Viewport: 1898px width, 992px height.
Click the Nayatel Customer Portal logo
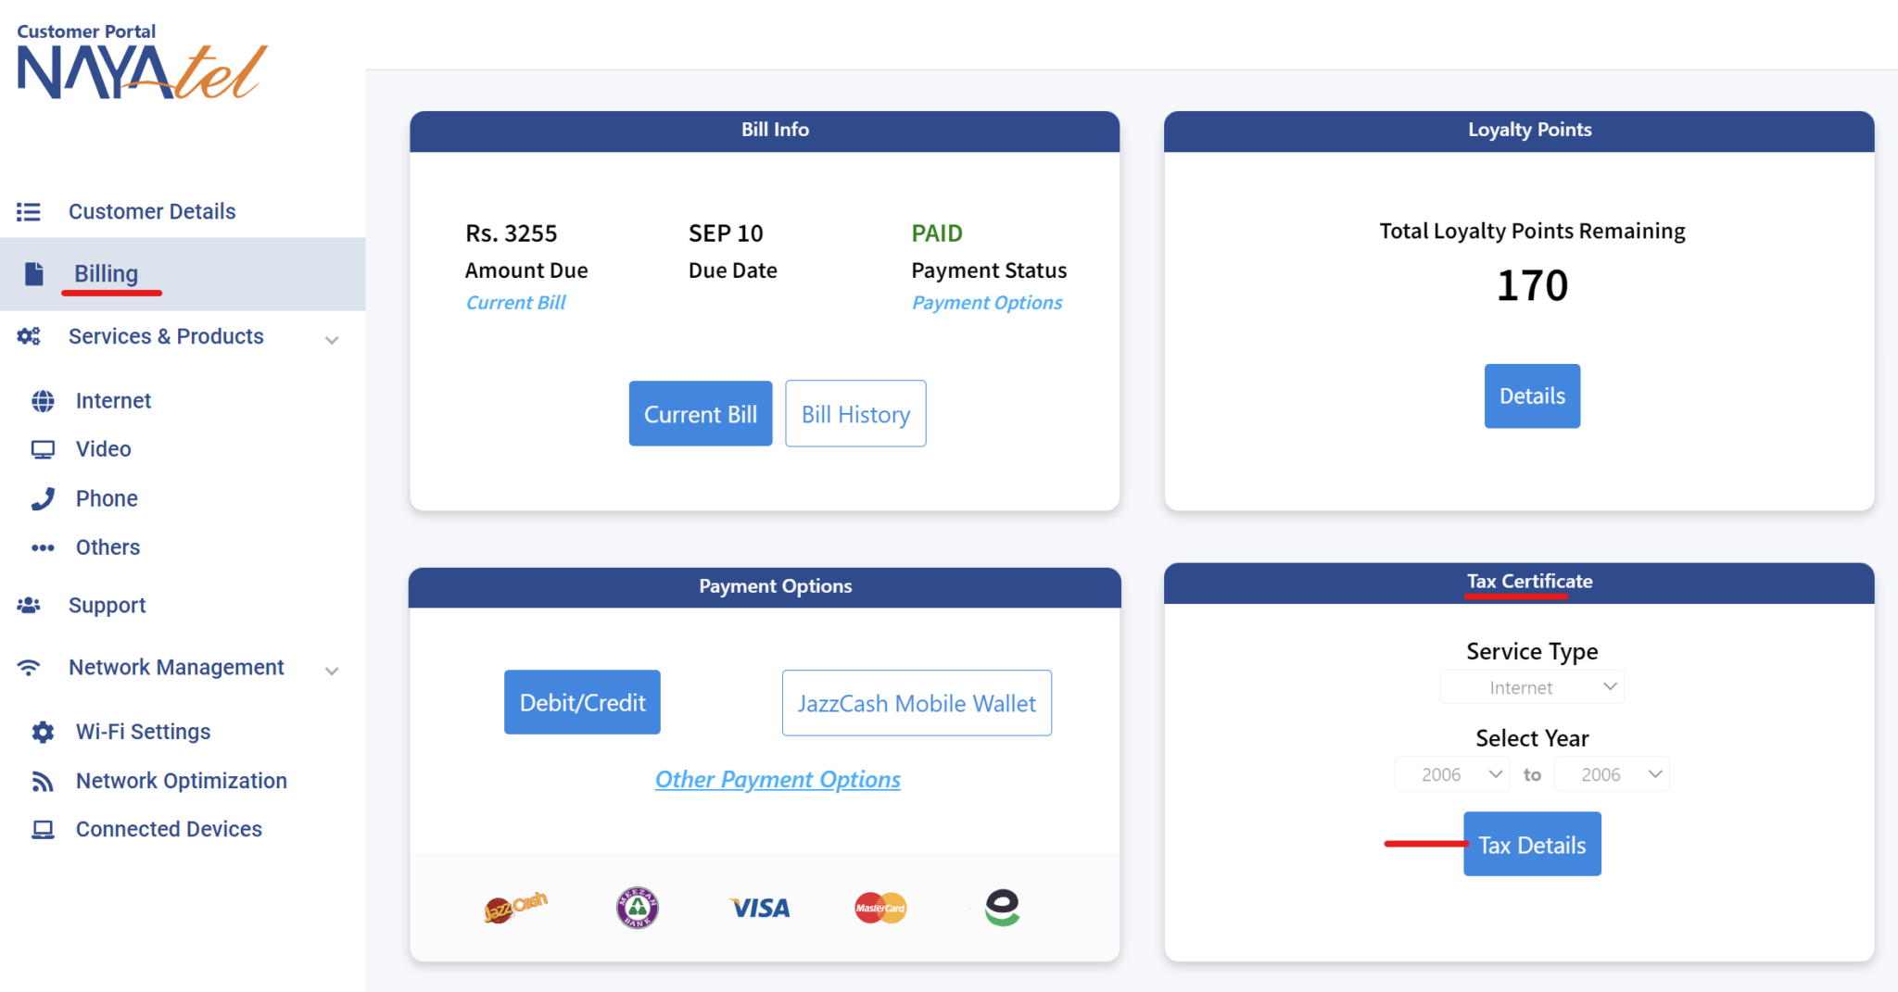click(141, 63)
